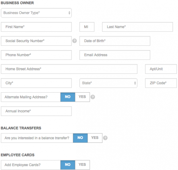Click the Email Address field
The height and width of the screenshot is (170, 178).
click(115, 55)
